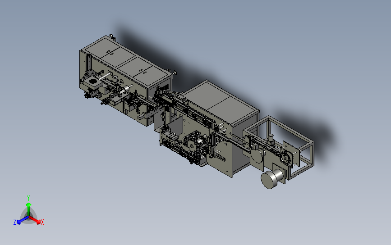Select the top panel of the middle cabinet

coord(220,103)
